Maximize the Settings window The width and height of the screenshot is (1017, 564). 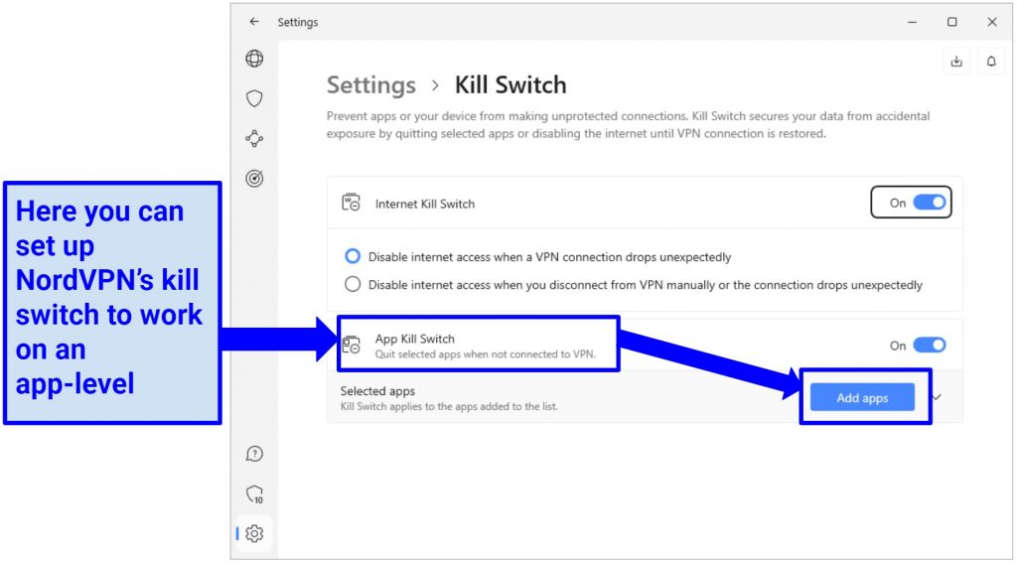(951, 22)
